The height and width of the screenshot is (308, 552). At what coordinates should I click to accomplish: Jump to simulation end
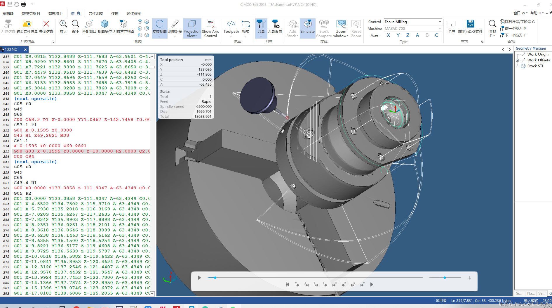[x=372, y=284]
